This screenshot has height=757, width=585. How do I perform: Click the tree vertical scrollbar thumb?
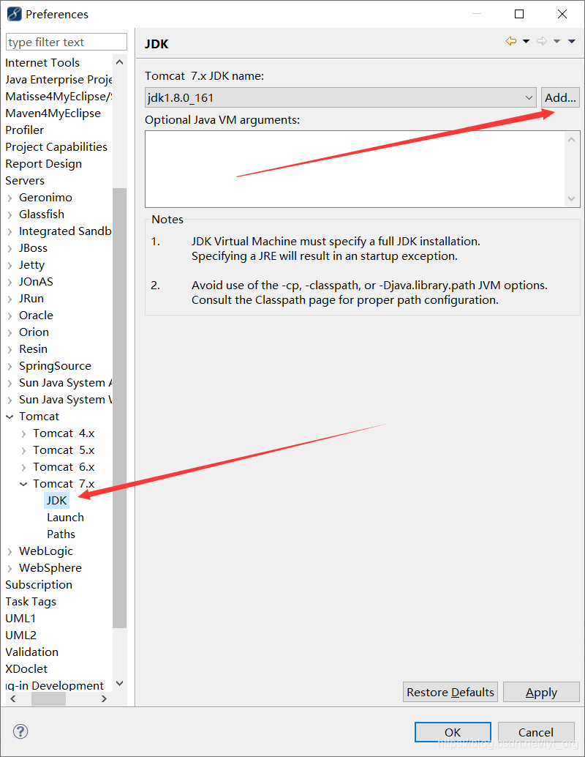pyautogui.click(x=120, y=408)
